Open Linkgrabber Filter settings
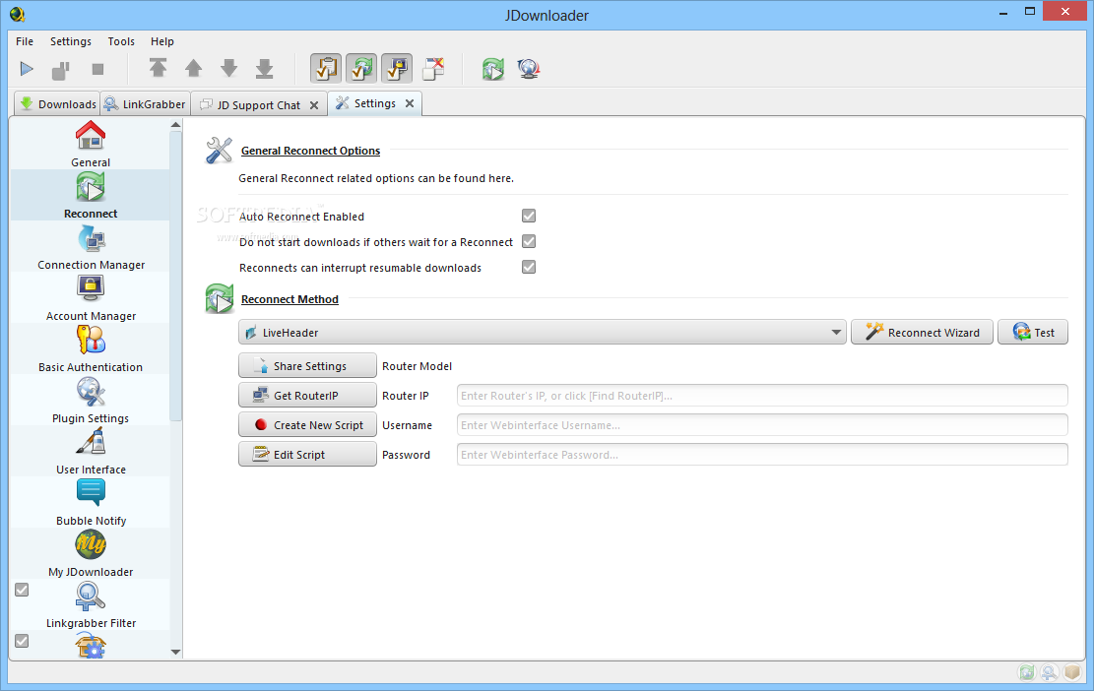Viewport: 1094px width, 691px height. pyautogui.click(x=91, y=604)
